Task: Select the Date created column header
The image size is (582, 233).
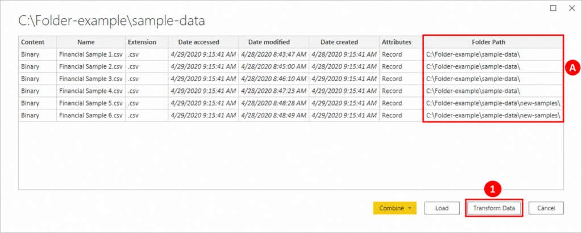Action: click(x=344, y=42)
